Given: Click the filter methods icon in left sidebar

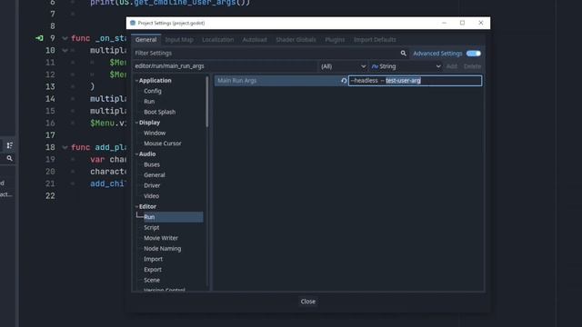Looking at the screenshot, I should tap(9, 145).
